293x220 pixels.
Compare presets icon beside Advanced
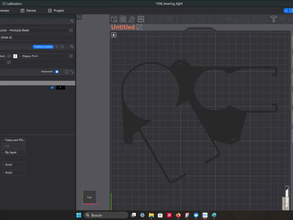(72, 71)
